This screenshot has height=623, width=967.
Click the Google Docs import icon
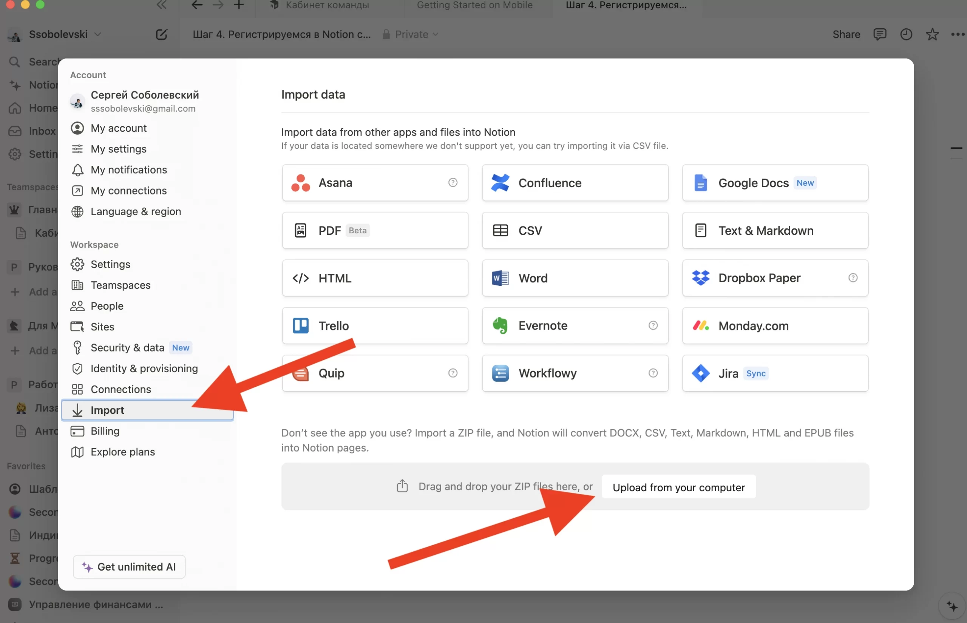(701, 182)
